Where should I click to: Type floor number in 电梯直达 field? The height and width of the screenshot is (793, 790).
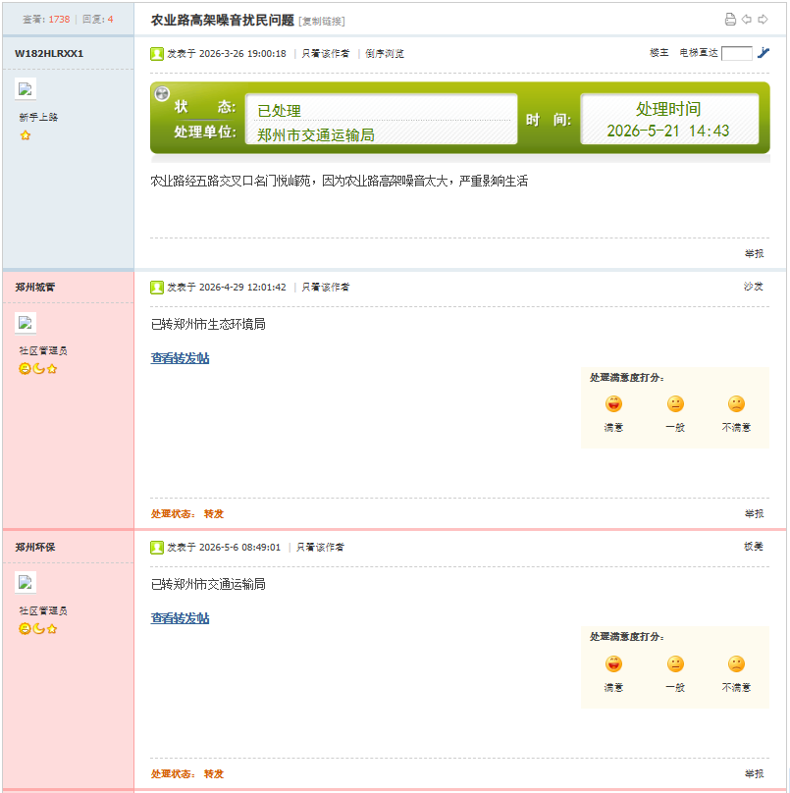736,53
